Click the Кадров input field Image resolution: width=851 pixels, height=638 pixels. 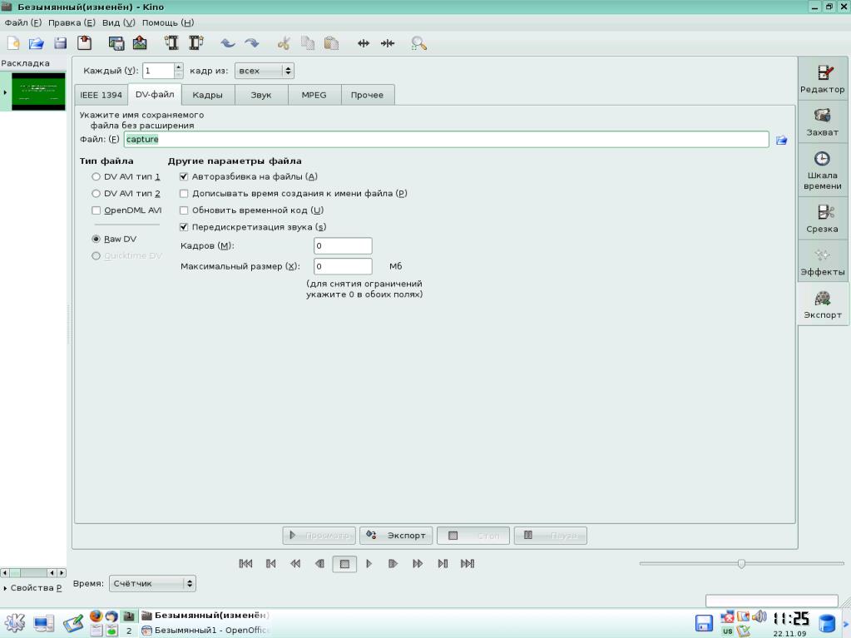(x=343, y=245)
